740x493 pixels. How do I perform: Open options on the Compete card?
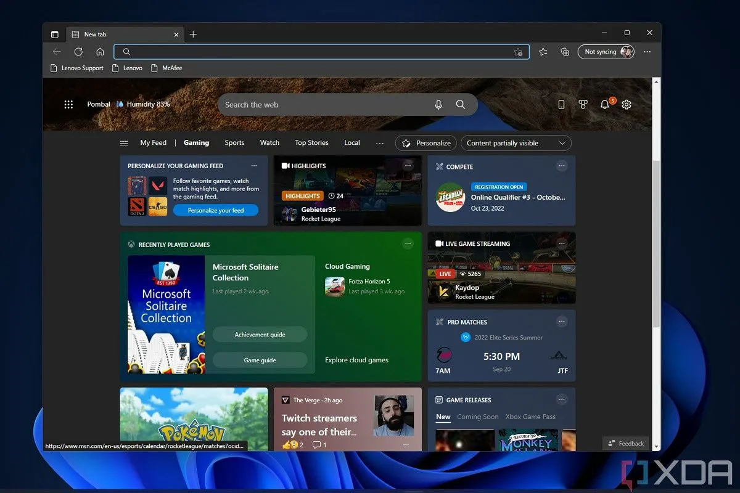coord(561,166)
